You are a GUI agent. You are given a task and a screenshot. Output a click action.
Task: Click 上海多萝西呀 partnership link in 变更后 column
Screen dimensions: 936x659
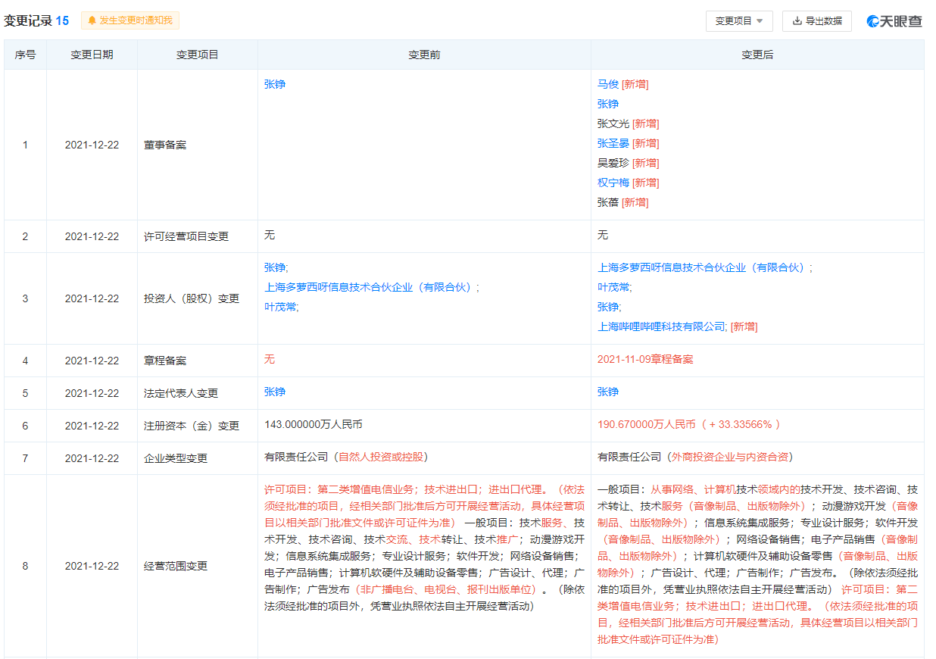pyautogui.click(x=702, y=267)
